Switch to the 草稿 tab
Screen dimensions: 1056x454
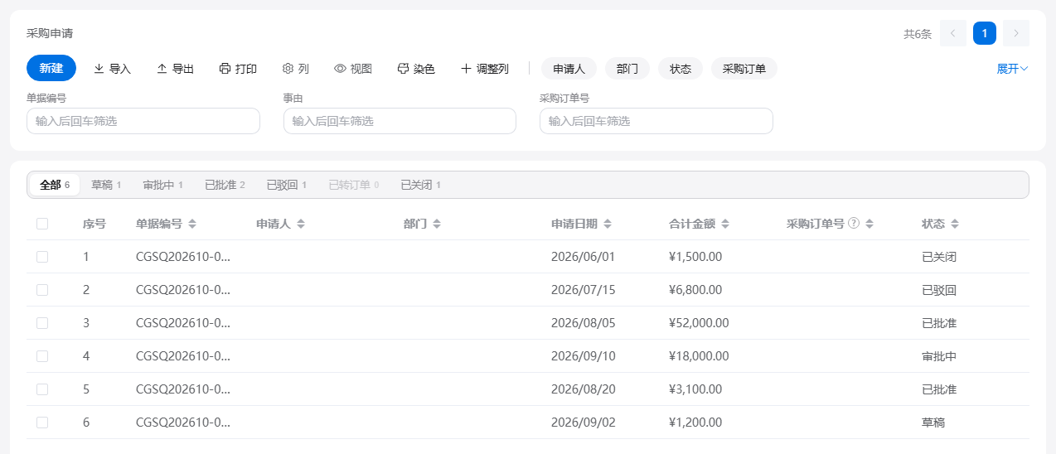pos(106,185)
